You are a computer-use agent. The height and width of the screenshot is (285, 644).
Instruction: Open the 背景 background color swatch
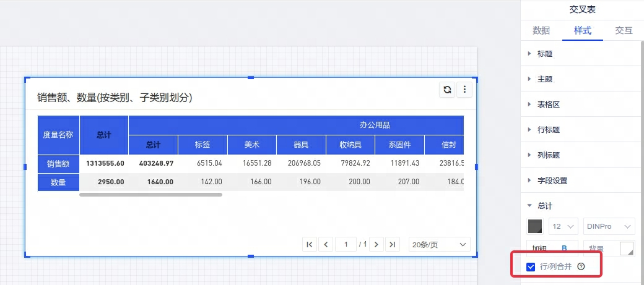pyautogui.click(x=627, y=249)
